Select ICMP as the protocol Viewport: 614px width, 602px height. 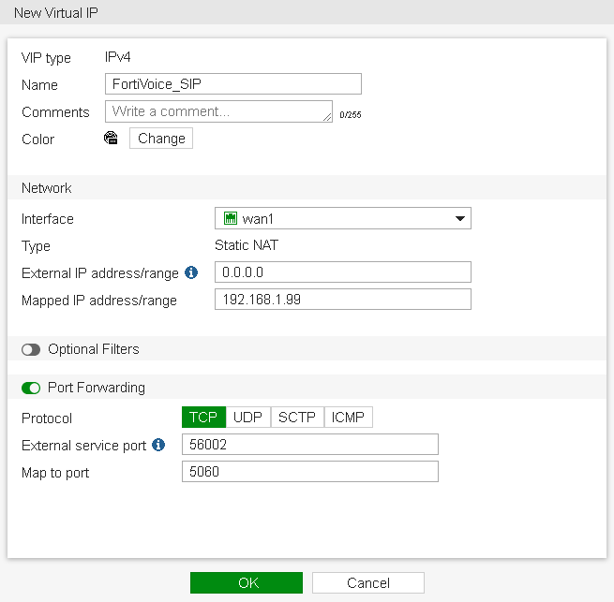[349, 418]
